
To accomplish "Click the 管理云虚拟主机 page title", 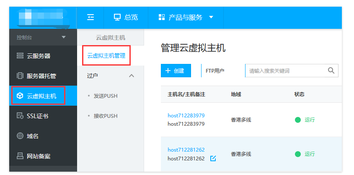I will [193, 48].
